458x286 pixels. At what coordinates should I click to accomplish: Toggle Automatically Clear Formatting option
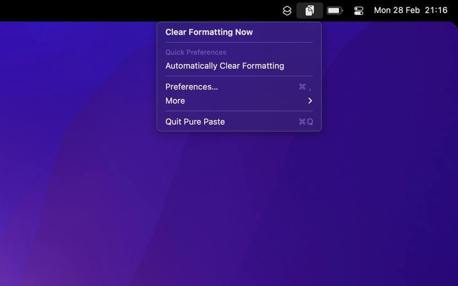point(239,65)
